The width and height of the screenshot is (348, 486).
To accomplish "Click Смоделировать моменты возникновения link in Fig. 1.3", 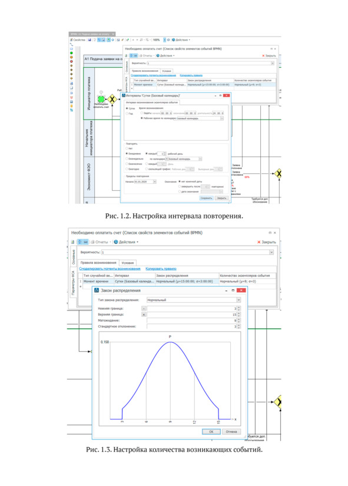I will (x=110, y=269).
